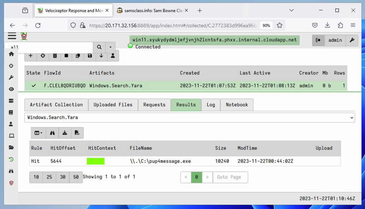Click the win11 client hostname label
The width and height of the screenshot is (365, 209).
click(x=215, y=40)
